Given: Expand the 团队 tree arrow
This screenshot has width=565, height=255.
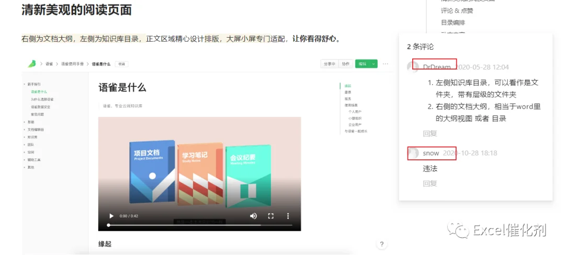Looking at the screenshot, I should [x=25, y=145].
